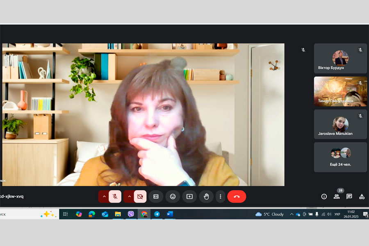This screenshot has width=369, height=246.
Task: Open more options three-dot menu
Action: click(220, 196)
